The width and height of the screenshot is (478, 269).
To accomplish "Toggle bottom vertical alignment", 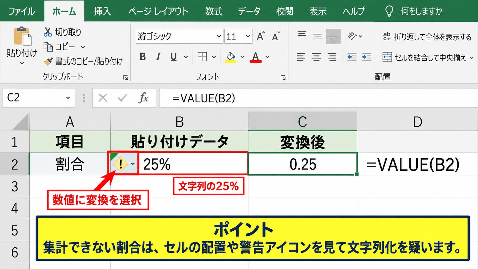I will 333,37.
